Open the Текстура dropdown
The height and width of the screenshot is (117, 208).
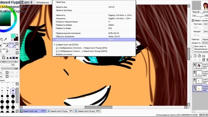205,24
